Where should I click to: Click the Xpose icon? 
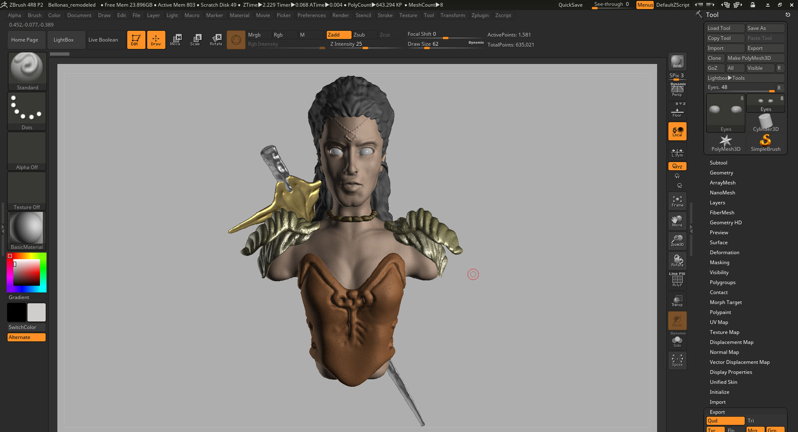coord(677,361)
